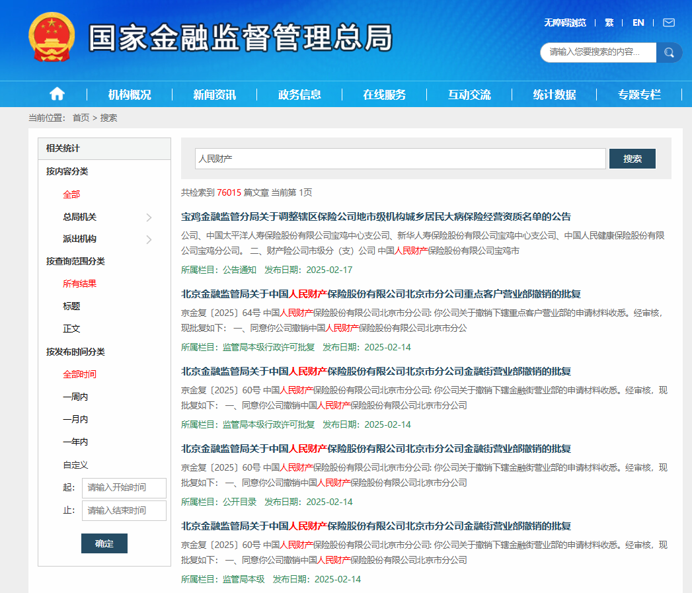This screenshot has width=692, height=593.
Task: Open the 统计数据 menu
Action: (555, 95)
